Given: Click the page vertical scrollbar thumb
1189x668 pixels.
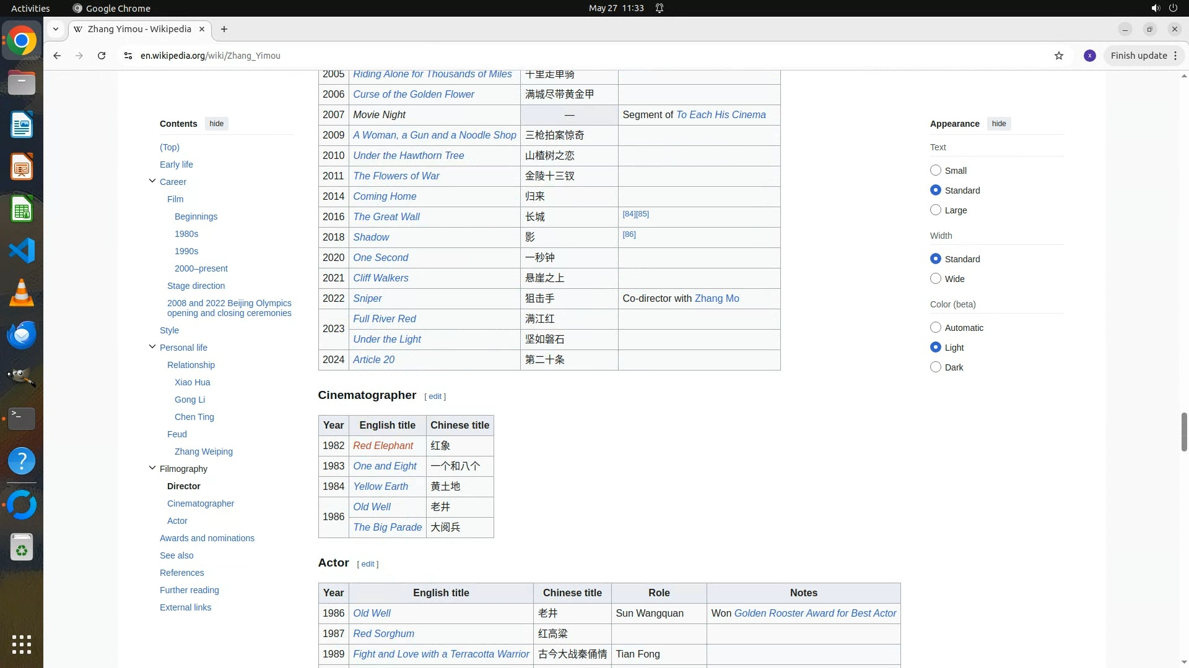Looking at the screenshot, I should click(x=1184, y=432).
